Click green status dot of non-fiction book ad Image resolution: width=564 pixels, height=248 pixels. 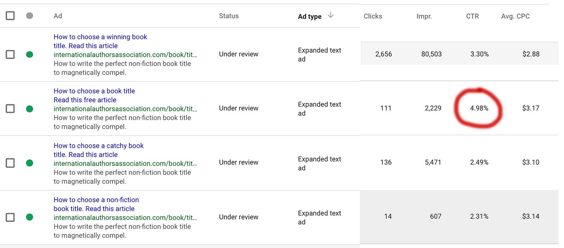pyautogui.click(x=30, y=217)
